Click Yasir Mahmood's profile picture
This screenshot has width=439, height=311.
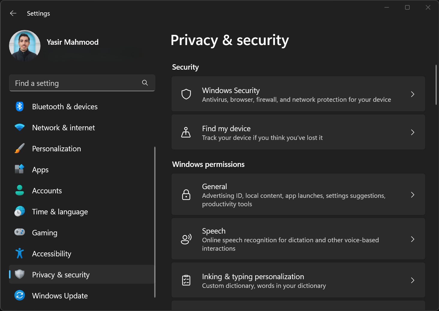tap(25, 46)
